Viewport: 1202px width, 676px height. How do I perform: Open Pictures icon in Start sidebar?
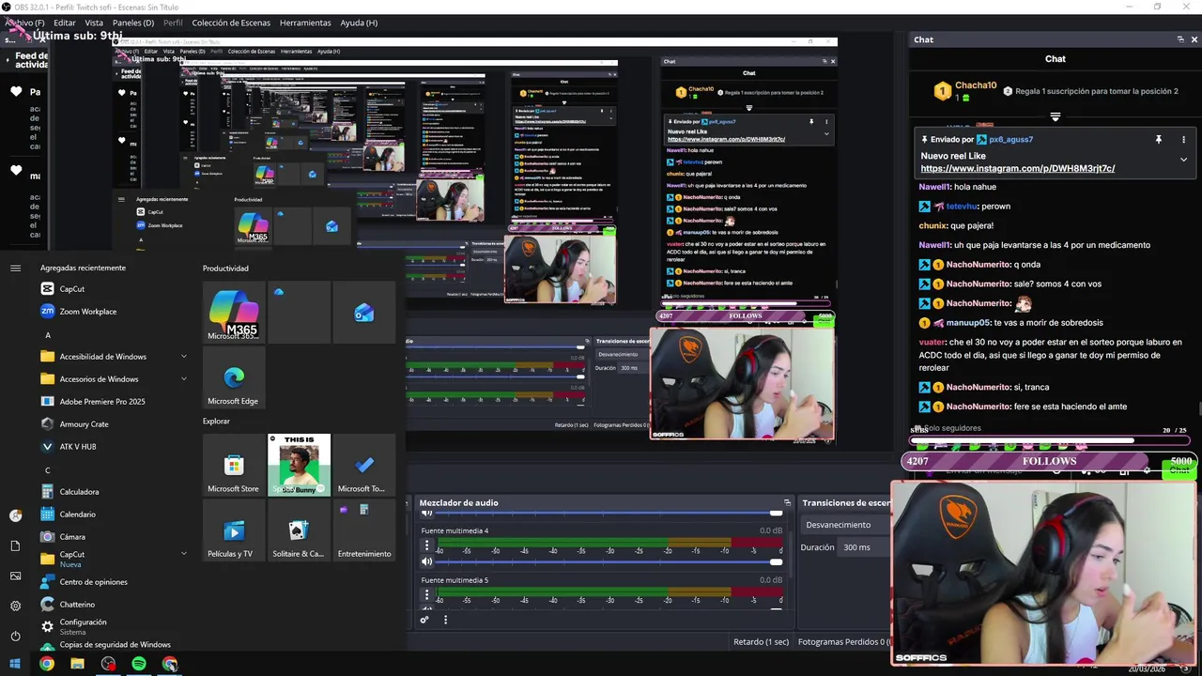15,576
